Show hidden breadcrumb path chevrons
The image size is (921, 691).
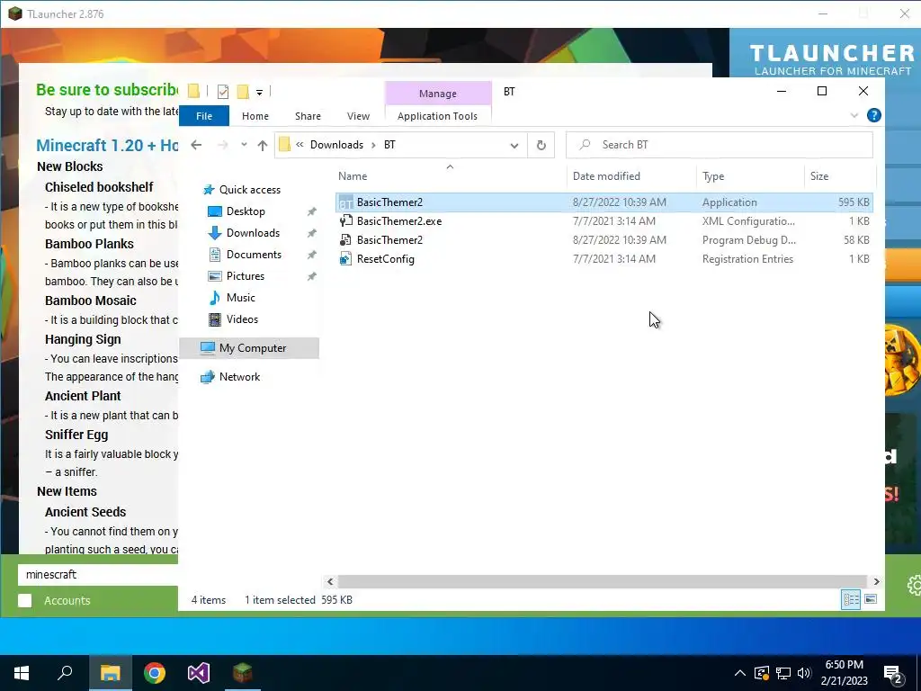click(x=300, y=145)
